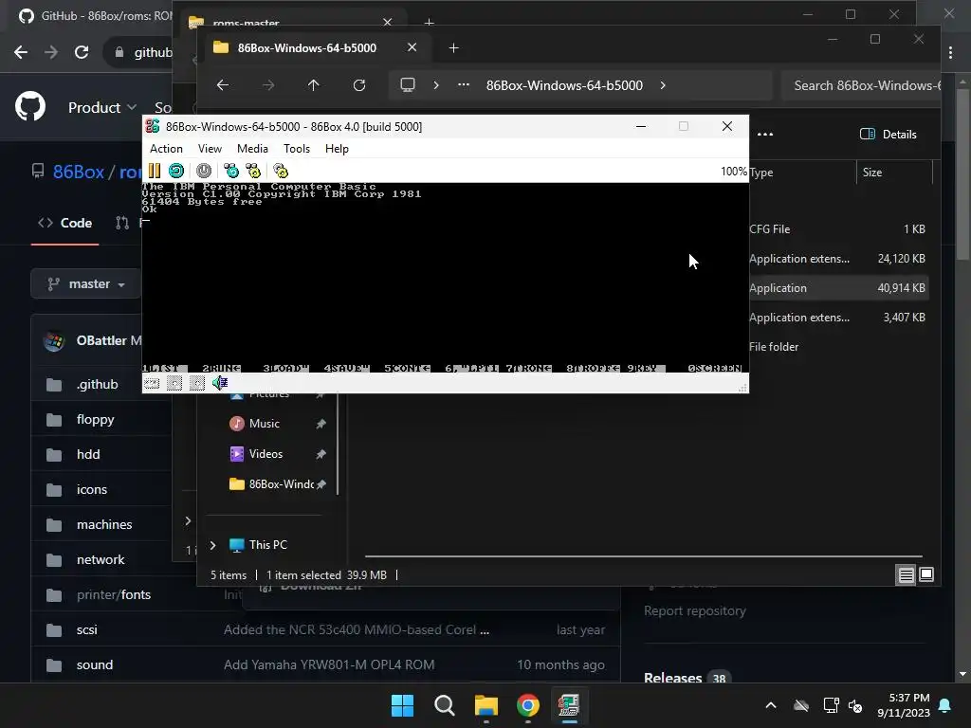Pause the 86Box emulation
The height and width of the screenshot is (728, 971).
155,171
